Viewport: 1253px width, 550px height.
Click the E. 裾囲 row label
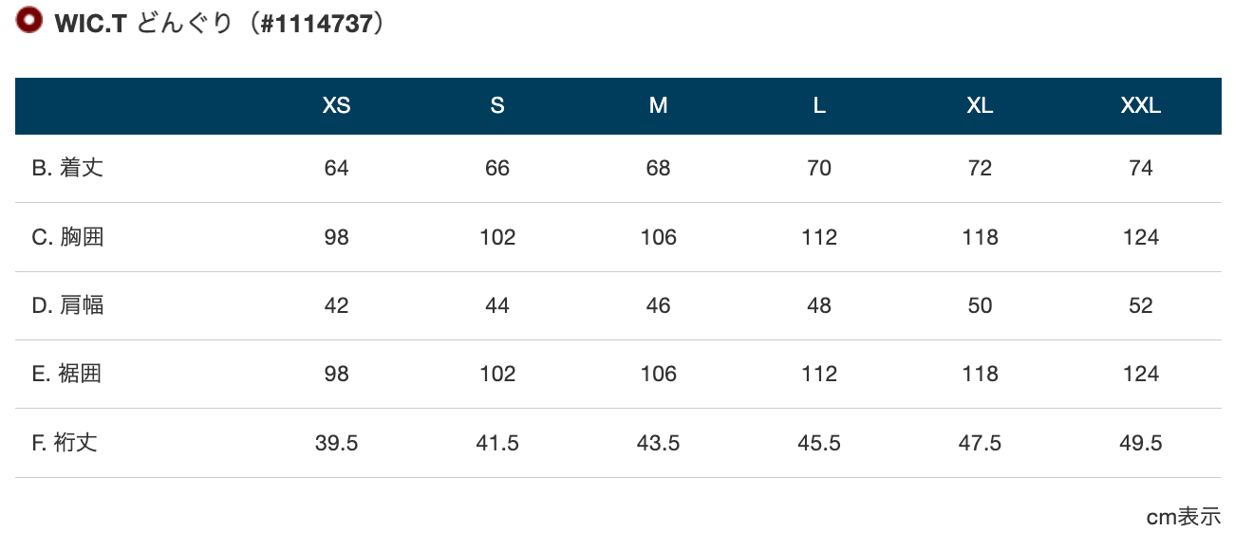66,374
